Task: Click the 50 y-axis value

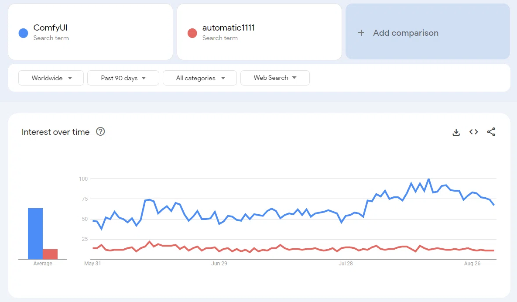Action: point(85,219)
